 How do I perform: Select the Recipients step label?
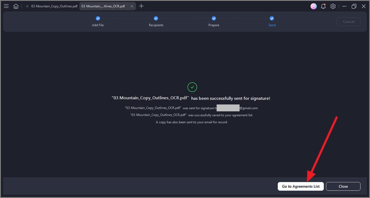click(156, 25)
